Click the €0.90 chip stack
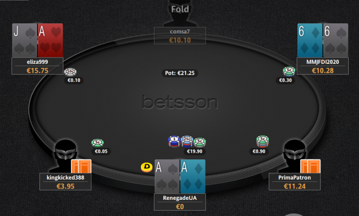359x216 pixels. coord(263,141)
